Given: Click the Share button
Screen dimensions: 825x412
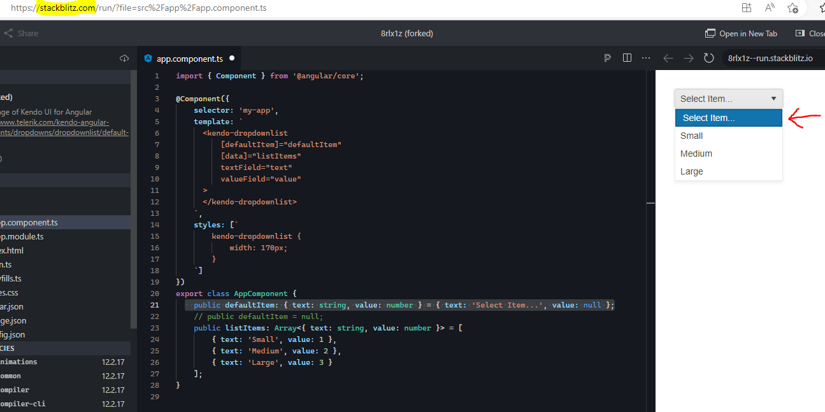Looking at the screenshot, I should pyautogui.click(x=21, y=33).
